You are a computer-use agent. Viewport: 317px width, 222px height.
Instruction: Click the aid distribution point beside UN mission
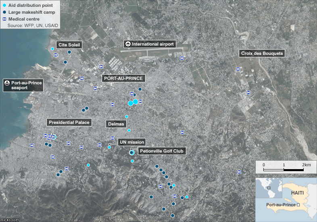[109, 147]
